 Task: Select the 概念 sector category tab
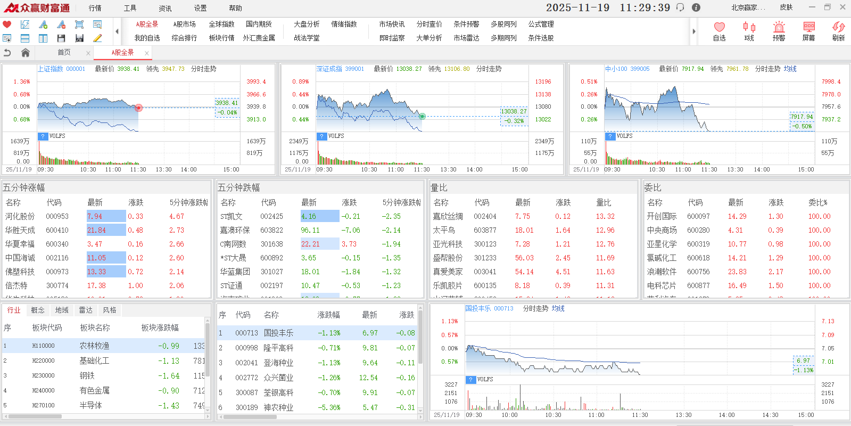coord(38,310)
